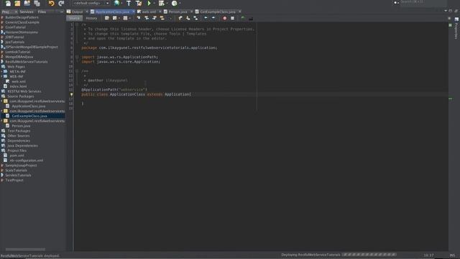Undo the last edit
This screenshot has width=460, height=259.
click(52, 3)
